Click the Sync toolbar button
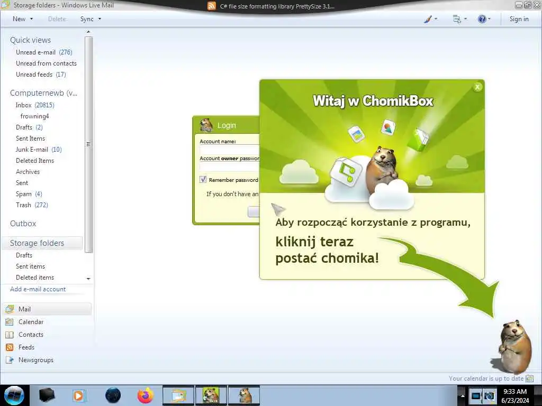Viewport: 542px width, 406px height. [87, 19]
